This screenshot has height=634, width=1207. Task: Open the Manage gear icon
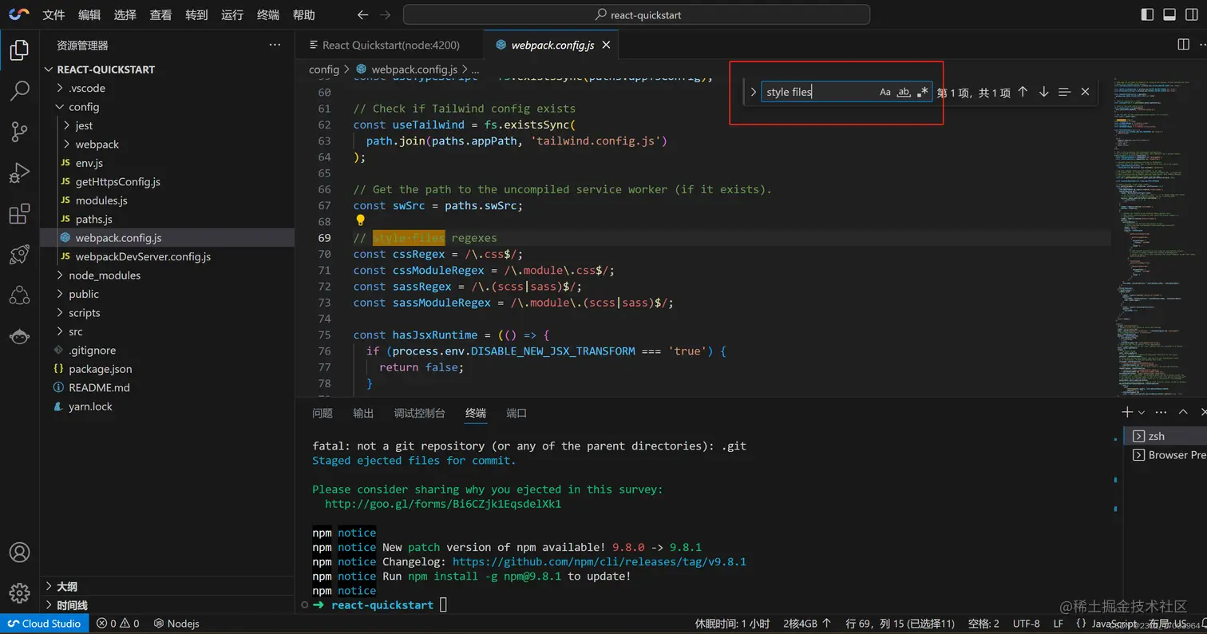[19, 593]
